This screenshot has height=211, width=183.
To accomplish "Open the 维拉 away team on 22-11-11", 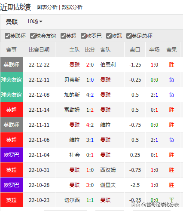I will pyautogui.click(x=105, y=125).
